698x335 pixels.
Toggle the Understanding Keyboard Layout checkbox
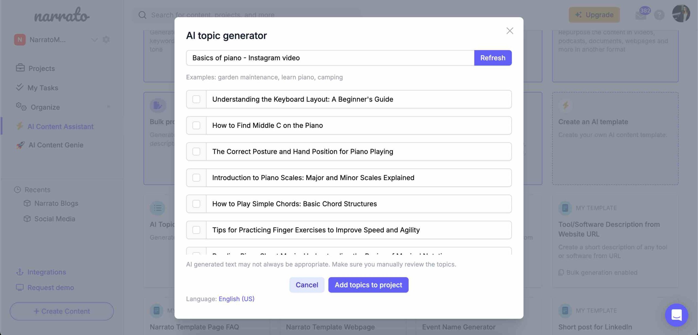[x=196, y=99]
